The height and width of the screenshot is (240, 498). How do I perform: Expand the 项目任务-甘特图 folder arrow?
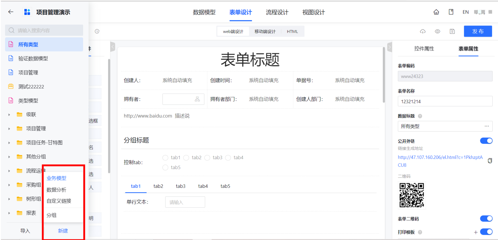pos(9,143)
